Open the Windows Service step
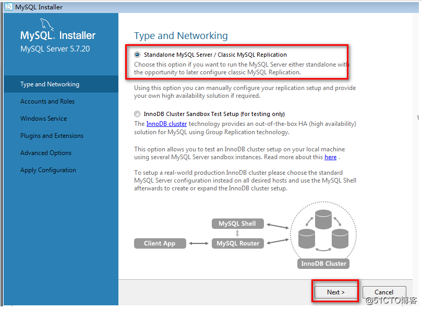The image size is (422, 310). [x=61, y=119]
